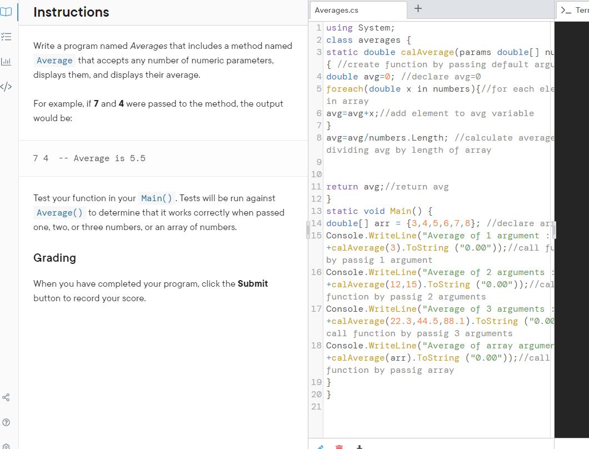Select the checklist sidebar icon

(x=6, y=37)
